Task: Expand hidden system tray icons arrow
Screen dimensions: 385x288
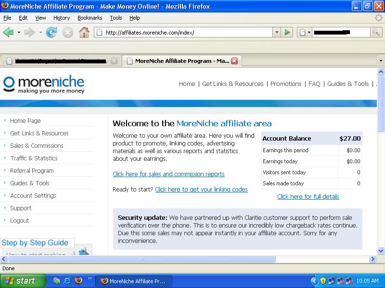Action: (314, 281)
